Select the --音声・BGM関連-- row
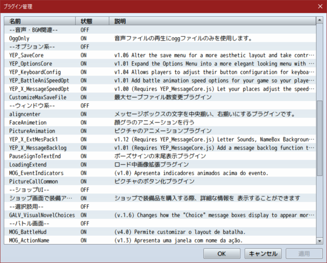Image resolution: width=327 pixels, height=263 pixels. [x=160, y=30]
